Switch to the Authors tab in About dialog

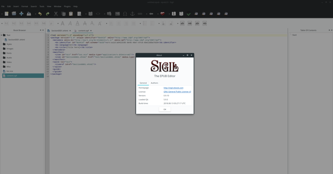(154, 83)
